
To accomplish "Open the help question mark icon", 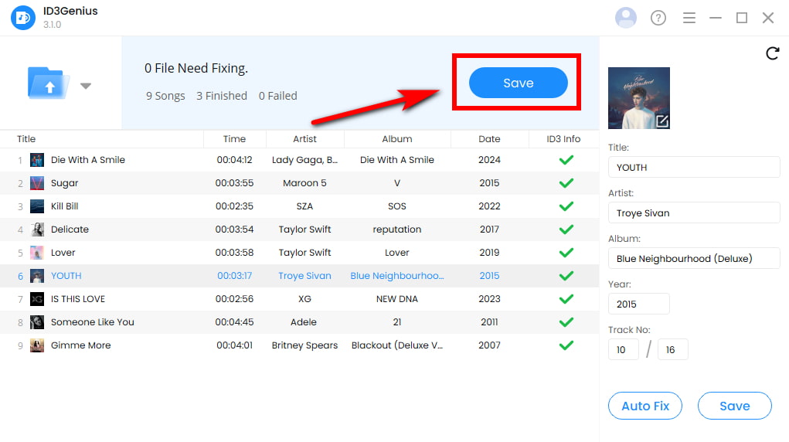I will [x=658, y=18].
